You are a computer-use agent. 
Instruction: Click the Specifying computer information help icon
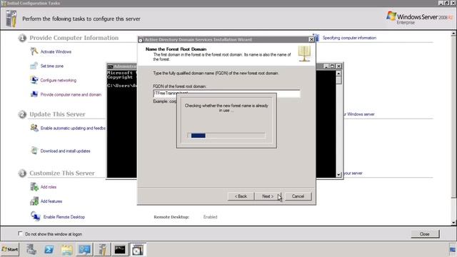pos(316,38)
